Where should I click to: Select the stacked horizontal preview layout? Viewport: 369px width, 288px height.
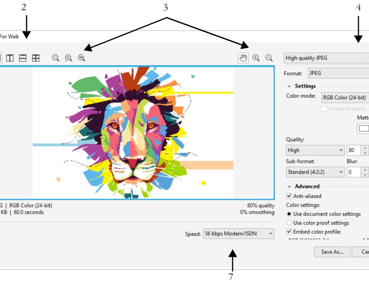pyautogui.click(x=22, y=58)
